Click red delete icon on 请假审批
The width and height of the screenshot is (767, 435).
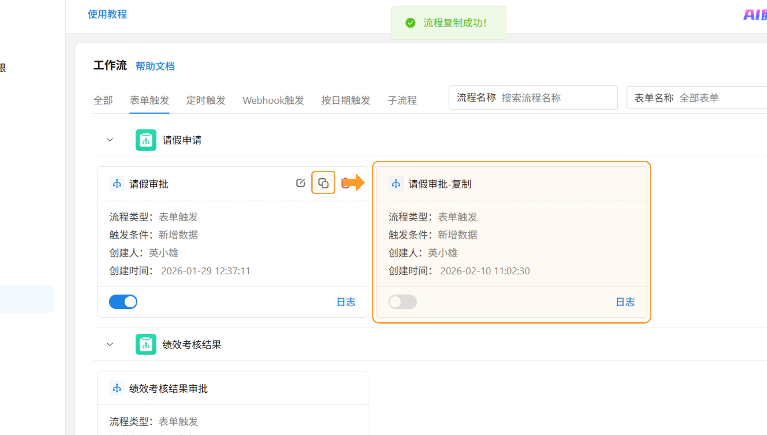(x=345, y=183)
